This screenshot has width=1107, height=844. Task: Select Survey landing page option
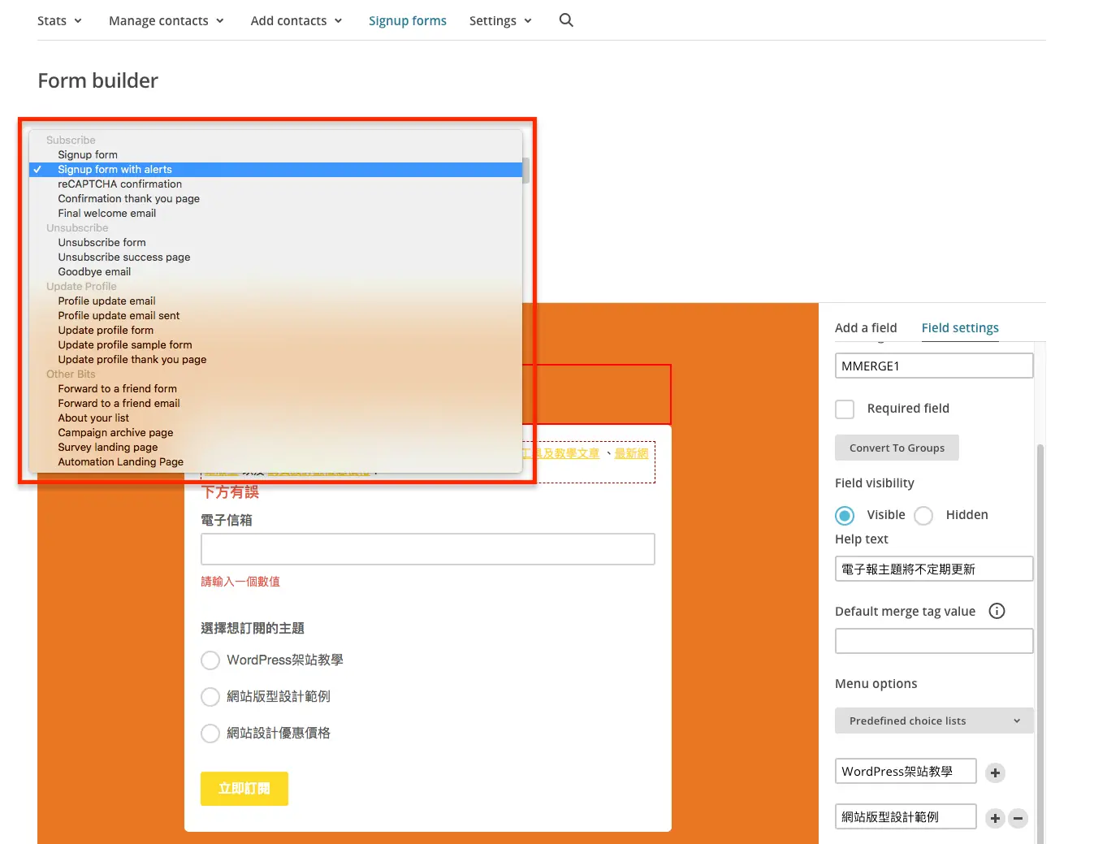[x=275, y=447]
